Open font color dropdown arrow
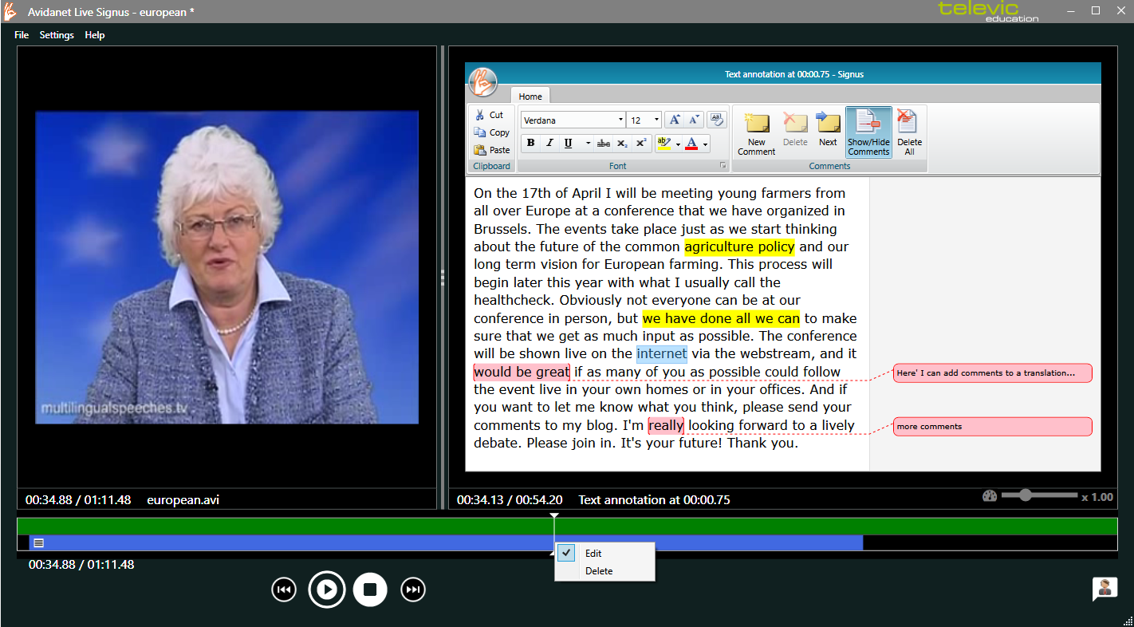Viewport: 1134px width, 627px height. coord(706,144)
